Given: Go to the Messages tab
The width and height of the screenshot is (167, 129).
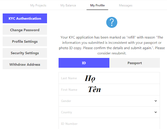Looking at the screenshot, I should (x=126, y=5).
